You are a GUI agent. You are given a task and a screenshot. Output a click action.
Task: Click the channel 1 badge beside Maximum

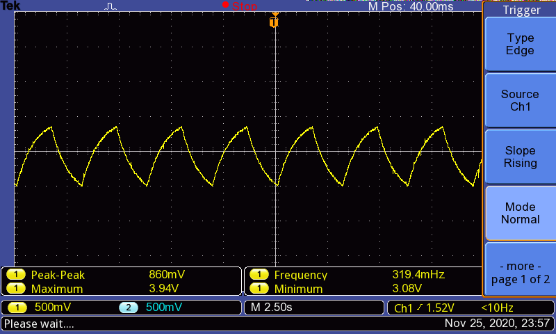click(x=16, y=288)
